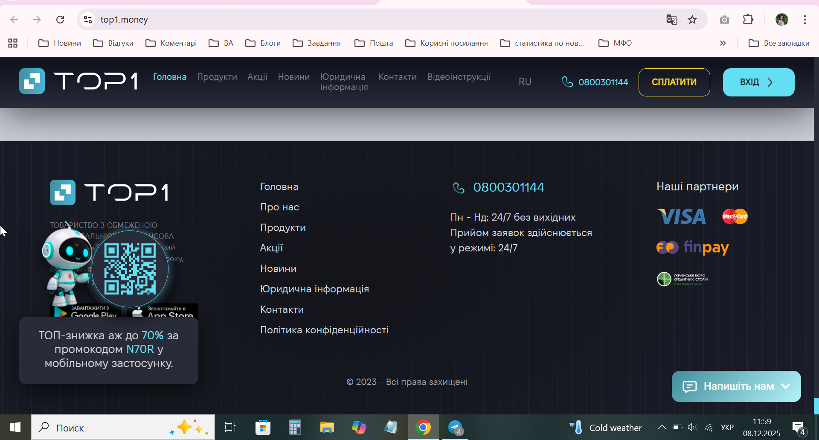
Task: Open the Chrome three-dot menu
Action: [x=804, y=20]
